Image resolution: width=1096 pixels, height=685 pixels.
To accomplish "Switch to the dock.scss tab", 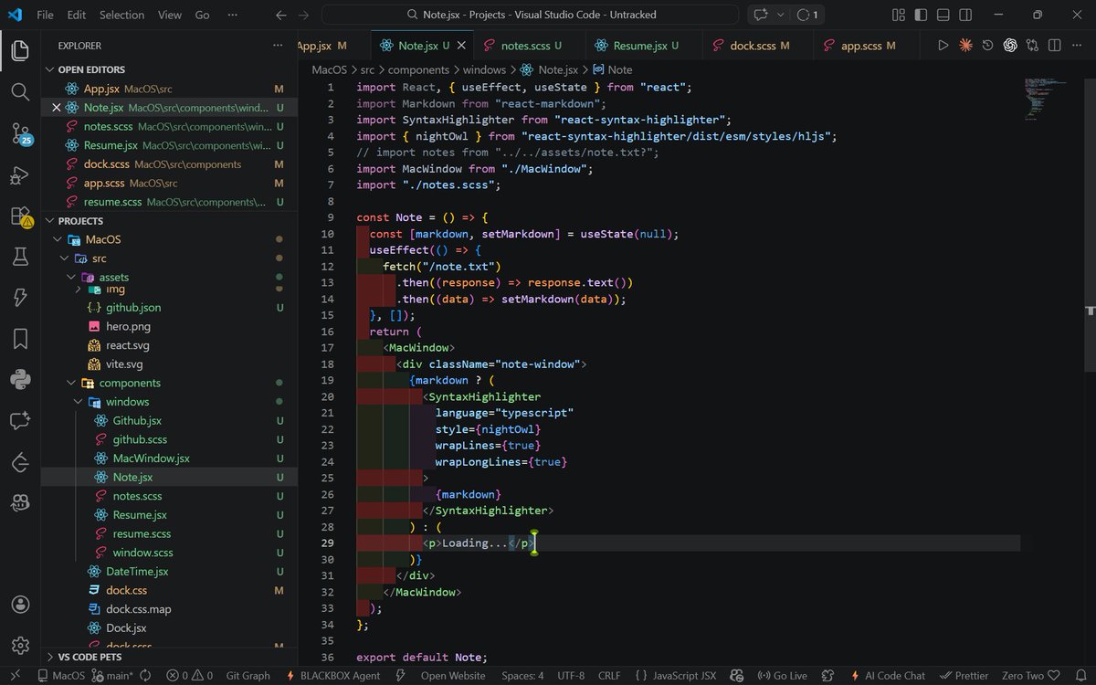I will 758,46.
